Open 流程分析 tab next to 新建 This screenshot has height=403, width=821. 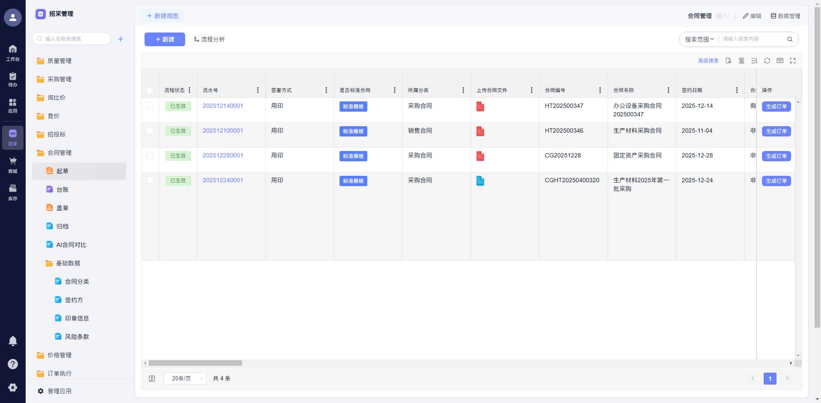click(x=209, y=39)
